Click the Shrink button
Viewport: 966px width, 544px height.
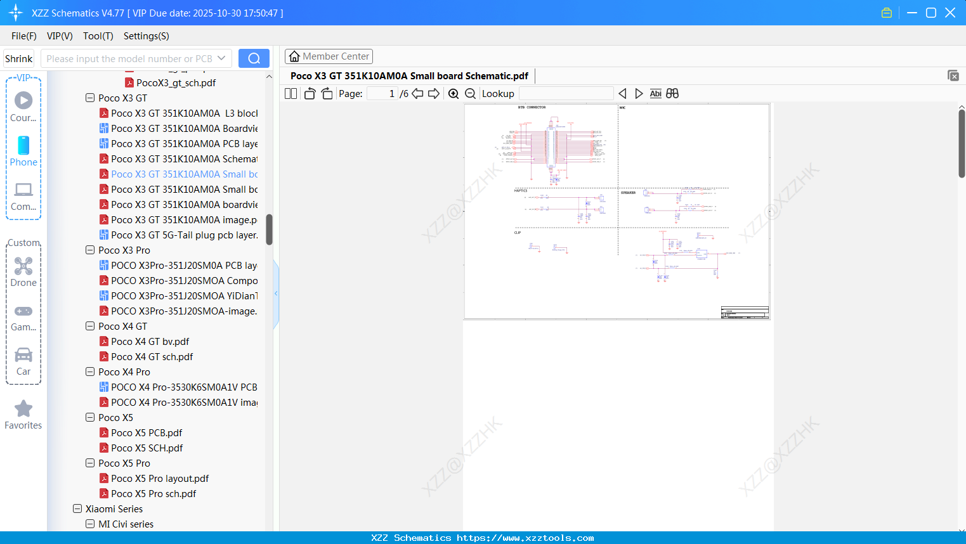[18, 58]
